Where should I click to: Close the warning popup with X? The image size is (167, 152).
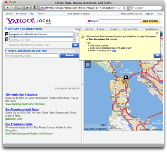point(157,33)
